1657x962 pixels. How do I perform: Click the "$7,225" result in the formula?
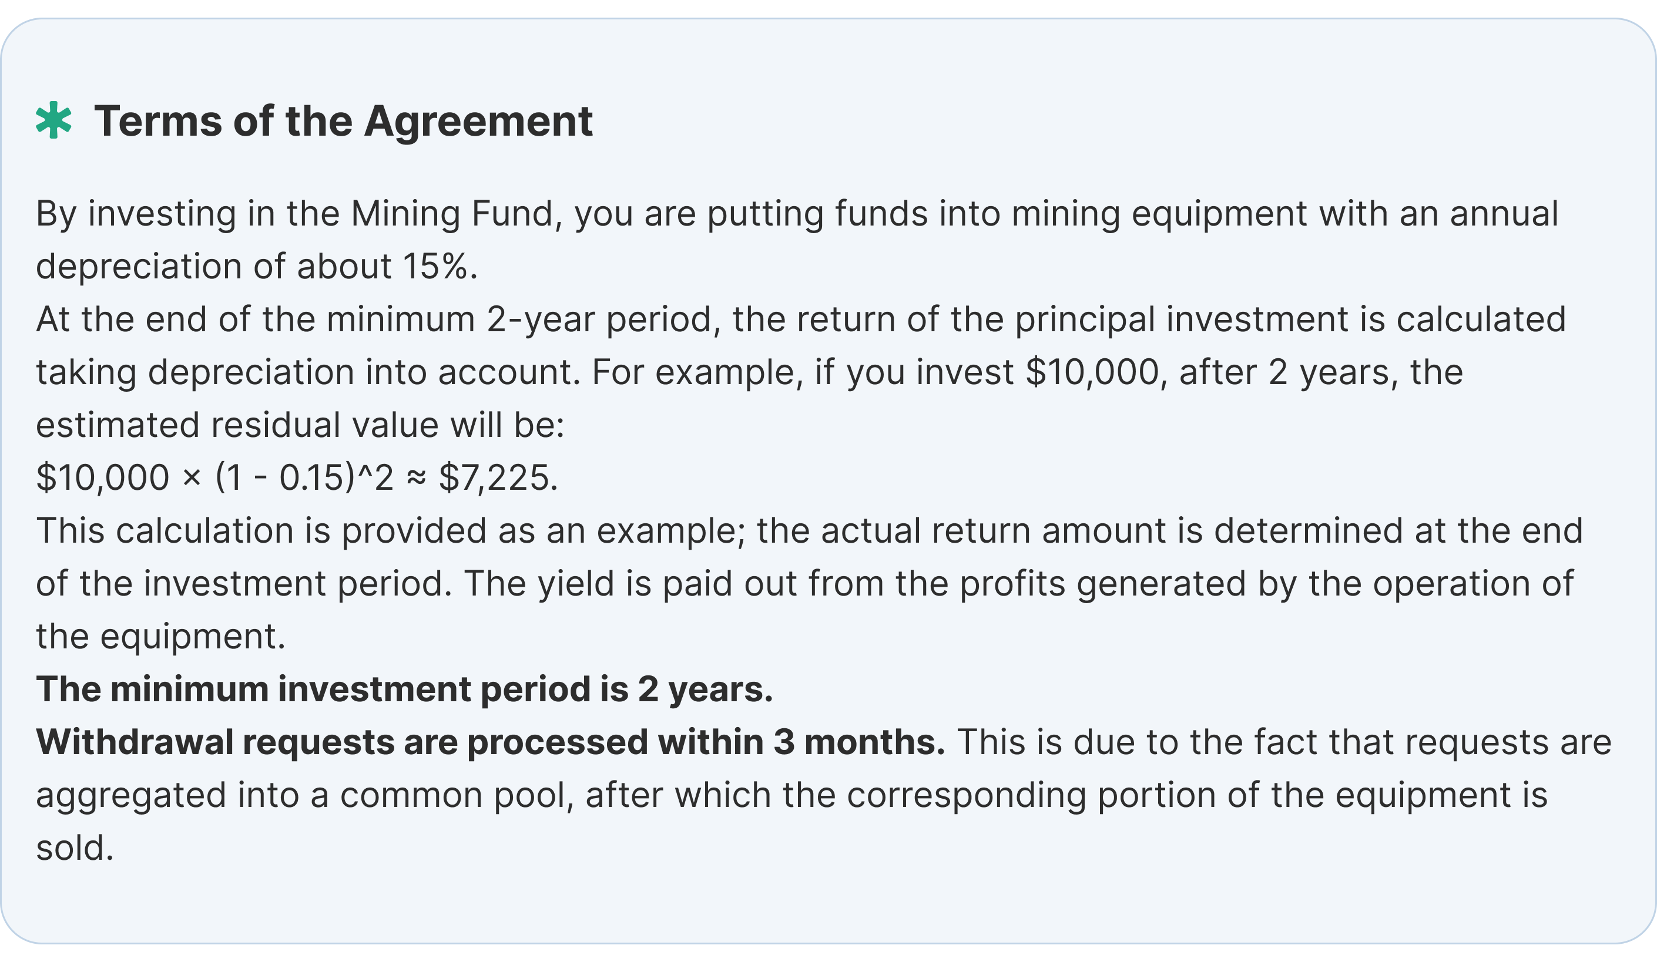[x=497, y=477]
